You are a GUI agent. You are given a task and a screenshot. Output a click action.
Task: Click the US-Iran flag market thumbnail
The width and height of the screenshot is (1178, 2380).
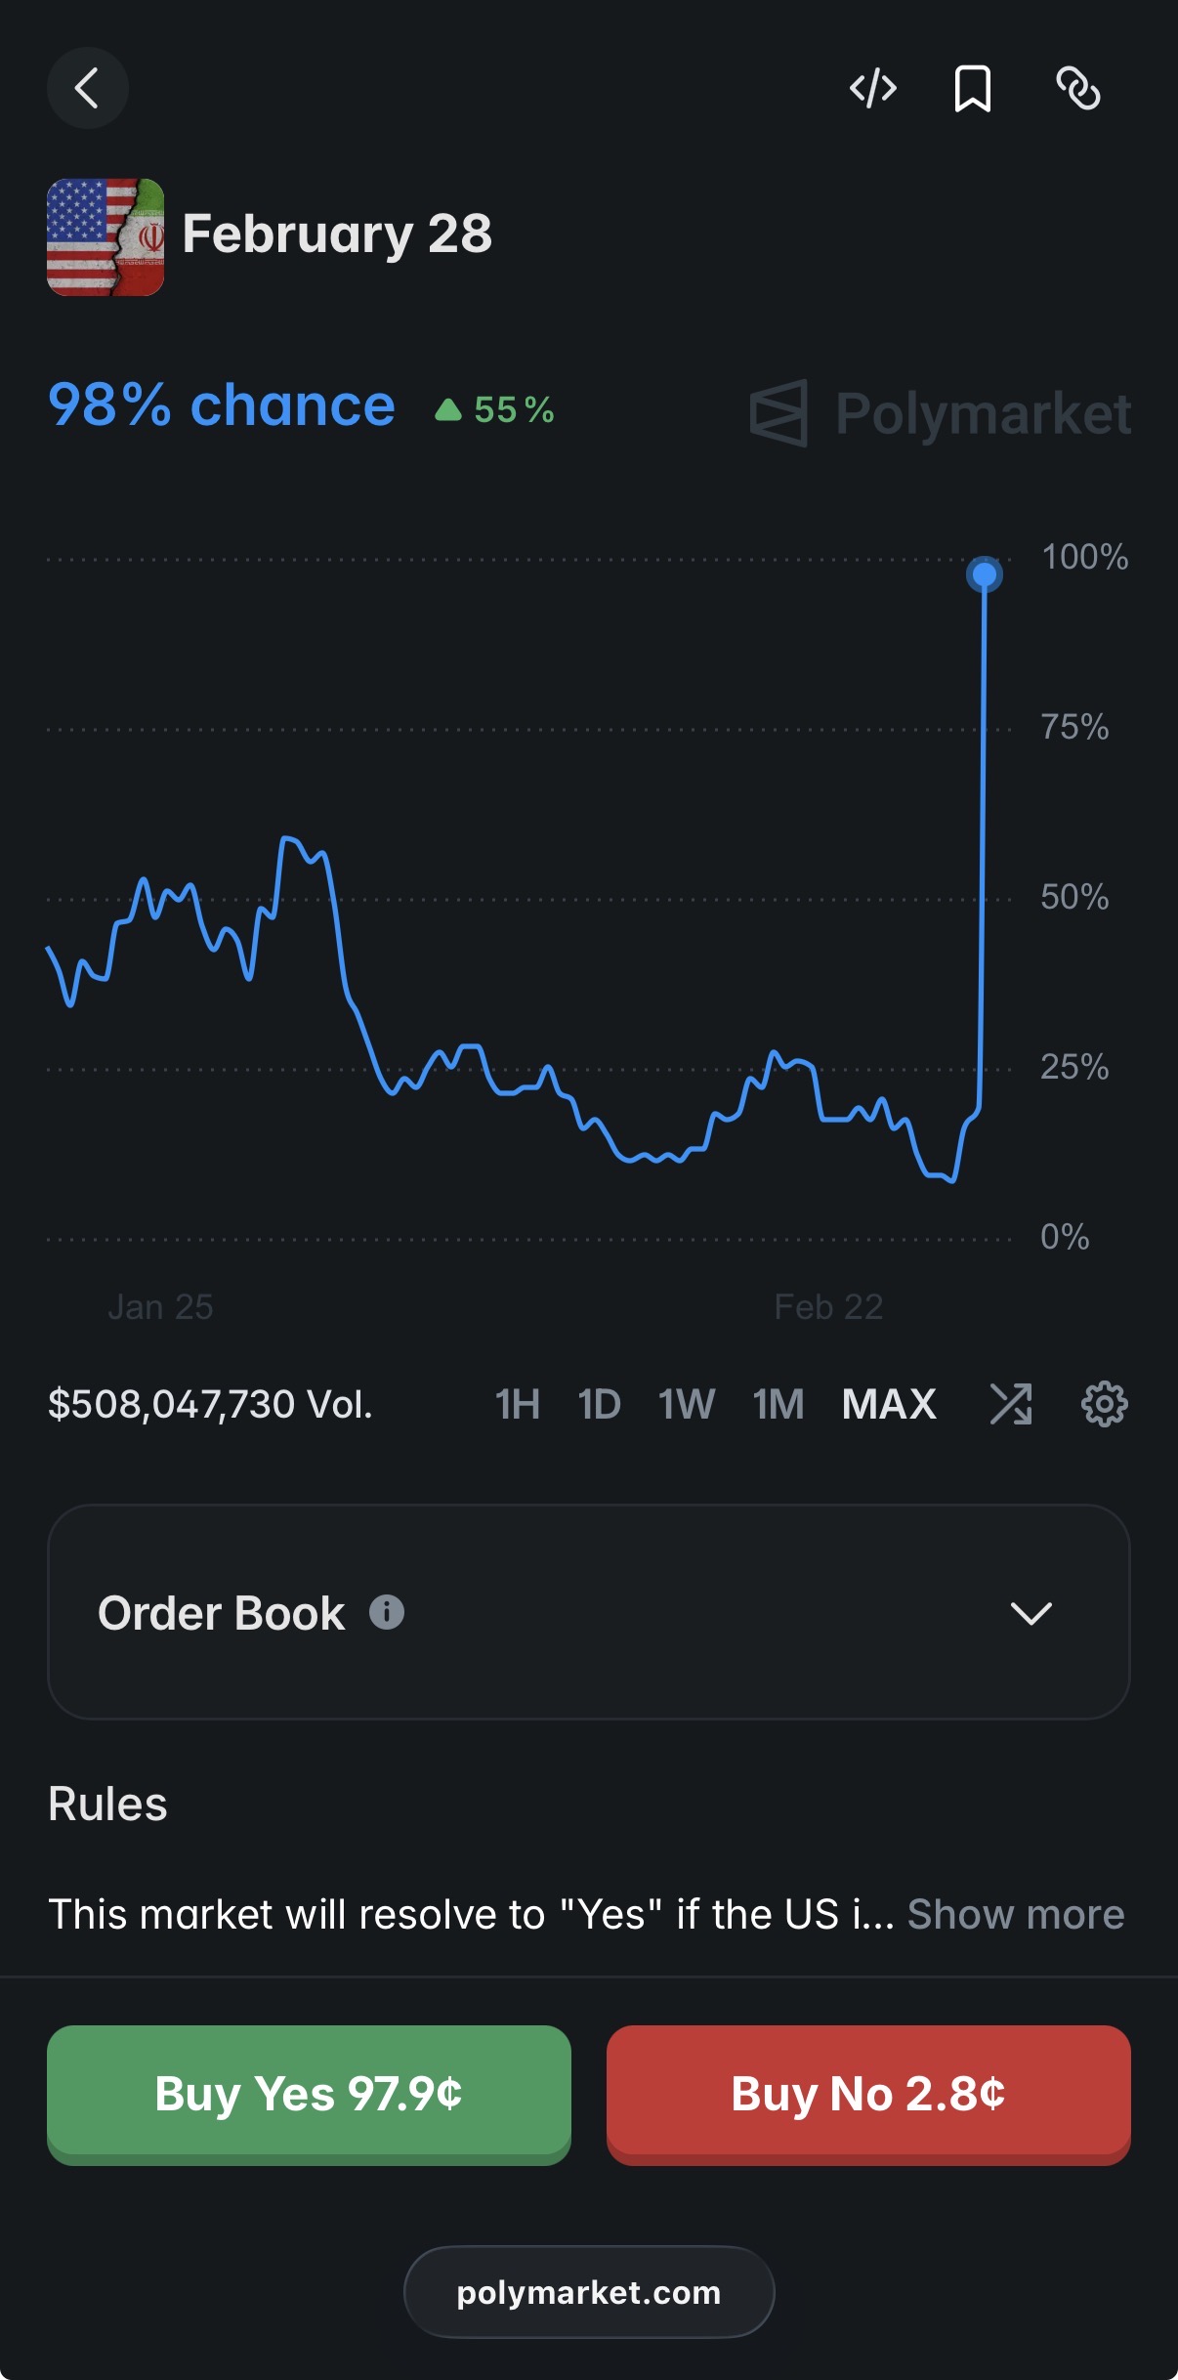pyautogui.click(x=105, y=236)
